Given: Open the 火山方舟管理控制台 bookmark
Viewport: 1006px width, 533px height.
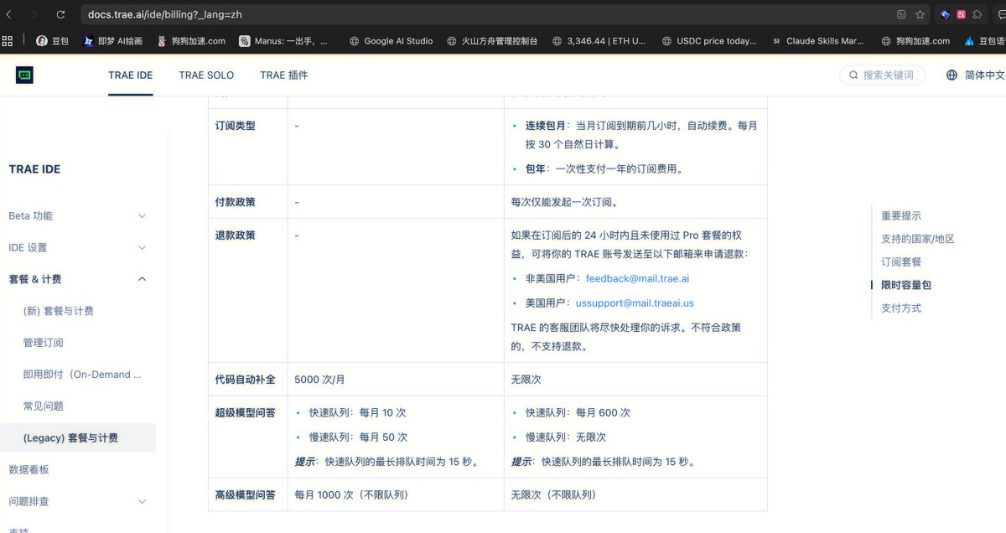Looking at the screenshot, I should click(491, 40).
